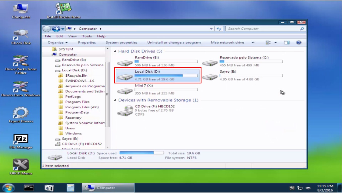Image resolution: width=342 pixels, height=193 pixels.
Task: Toggle the preview pane button
Action: click(287, 42)
